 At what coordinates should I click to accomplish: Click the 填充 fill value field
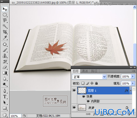click(126, 83)
